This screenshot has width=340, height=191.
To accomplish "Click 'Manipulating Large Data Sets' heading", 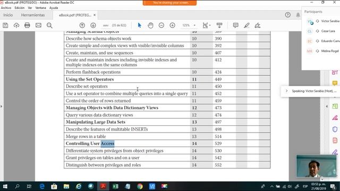I will (x=96, y=122).
